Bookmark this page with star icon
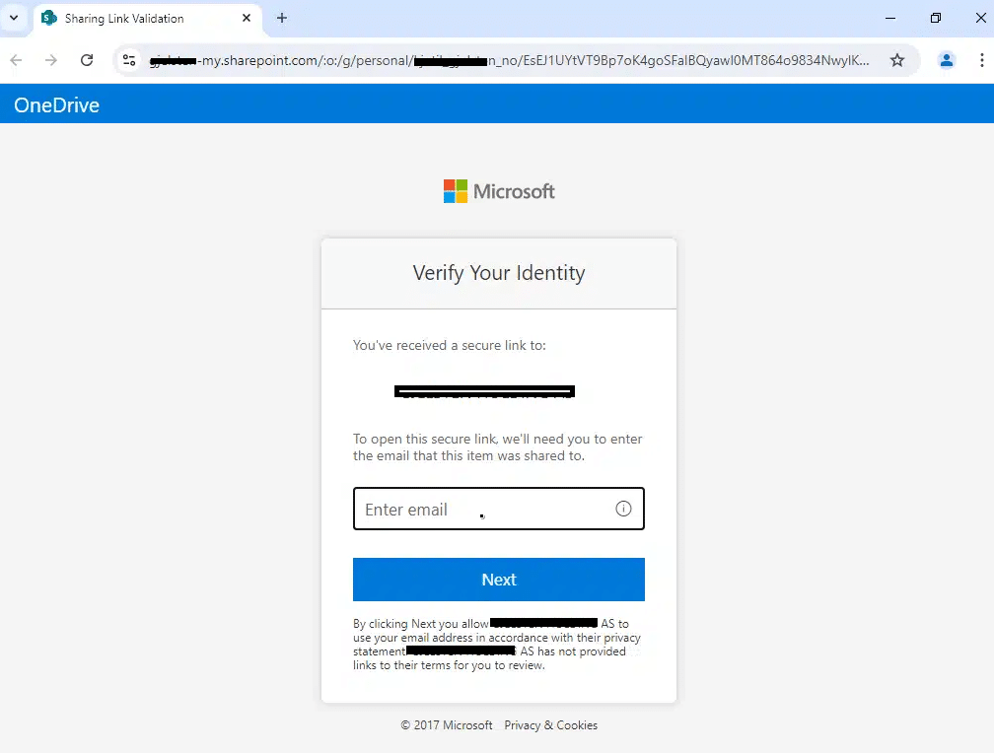Screen dimensions: 994x753 pyautogui.click(x=897, y=60)
